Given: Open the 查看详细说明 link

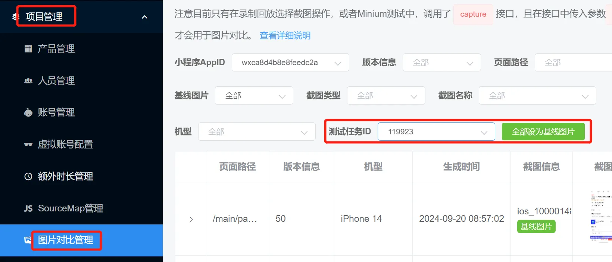Looking at the screenshot, I should (x=285, y=35).
